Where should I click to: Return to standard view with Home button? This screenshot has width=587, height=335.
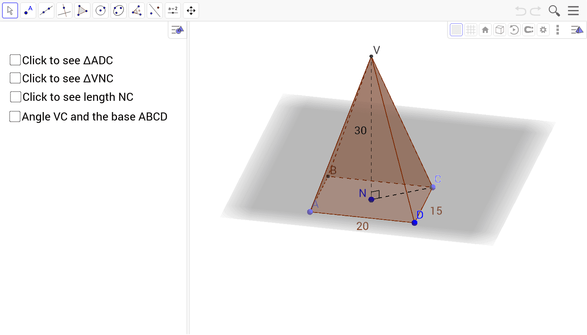tap(485, 29)
